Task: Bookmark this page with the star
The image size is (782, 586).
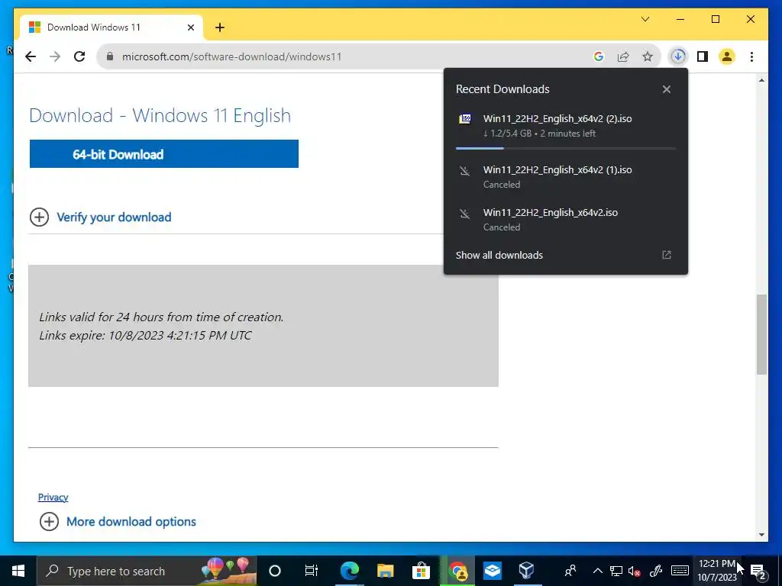Action: coord(648,56)
